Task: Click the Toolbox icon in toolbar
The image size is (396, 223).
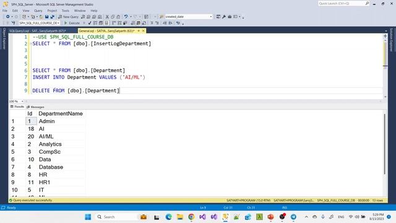Action: tap(230, 17)
